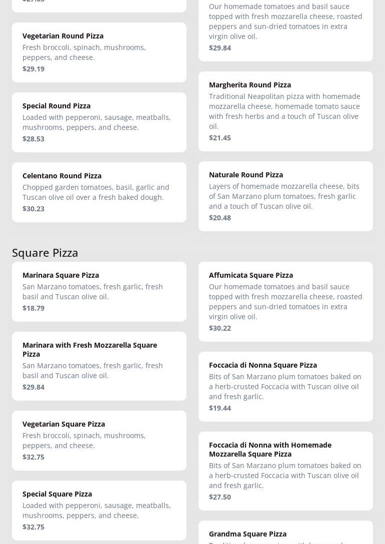Screen dimensions: 385x544
Task: Click the $28.53 Special Round price
Action: pyautogui.click(x=33, y=139)
